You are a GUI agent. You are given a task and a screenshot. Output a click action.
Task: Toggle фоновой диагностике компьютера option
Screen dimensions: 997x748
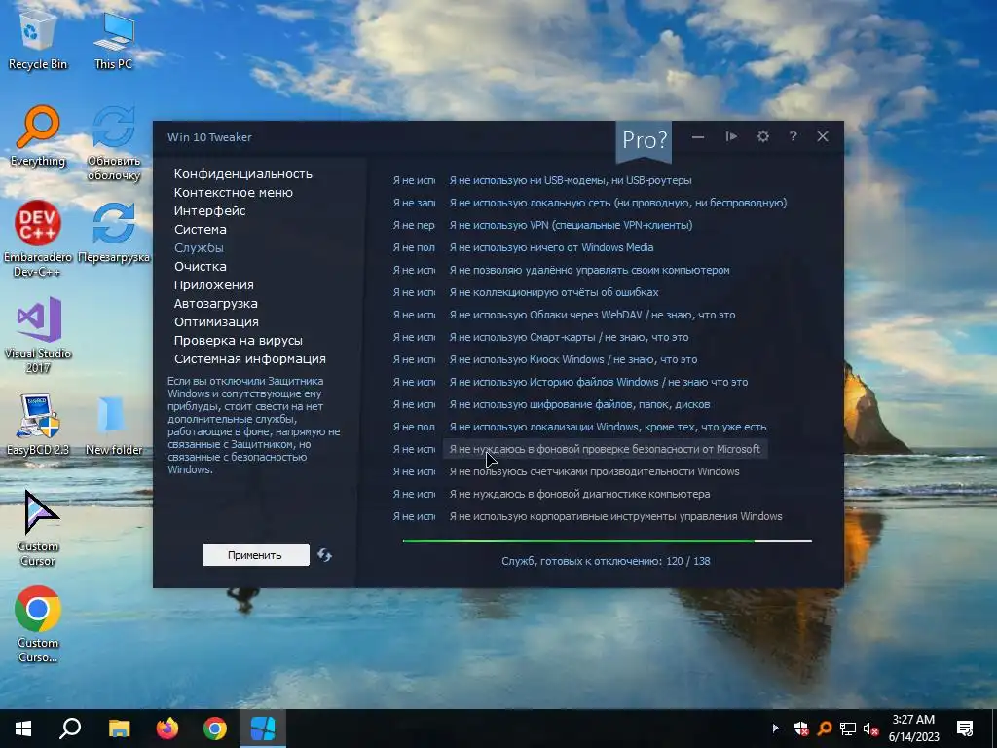580,494
